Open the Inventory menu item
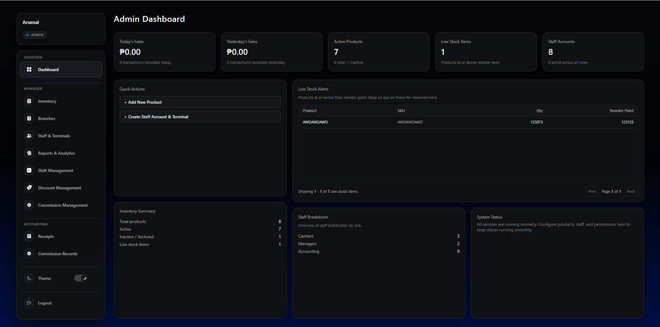The height and width of the screenshot is (327, 660). (47, 101)
